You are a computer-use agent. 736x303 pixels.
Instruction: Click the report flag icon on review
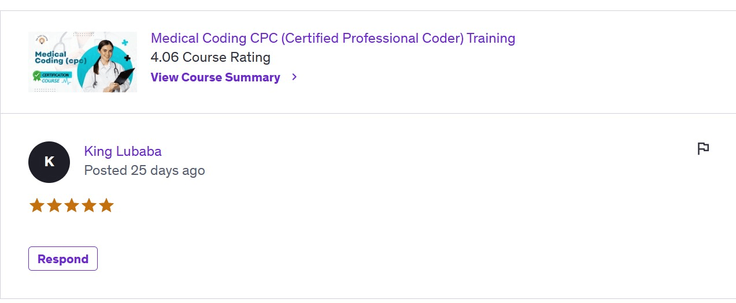703,149
